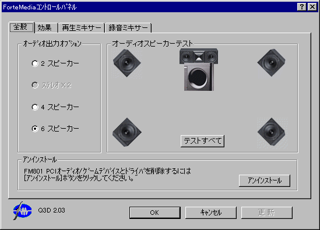Click the キャンセル button
The height and width of the screenshot is (230, 320).
pyautogui.click(x=211, y=213)
